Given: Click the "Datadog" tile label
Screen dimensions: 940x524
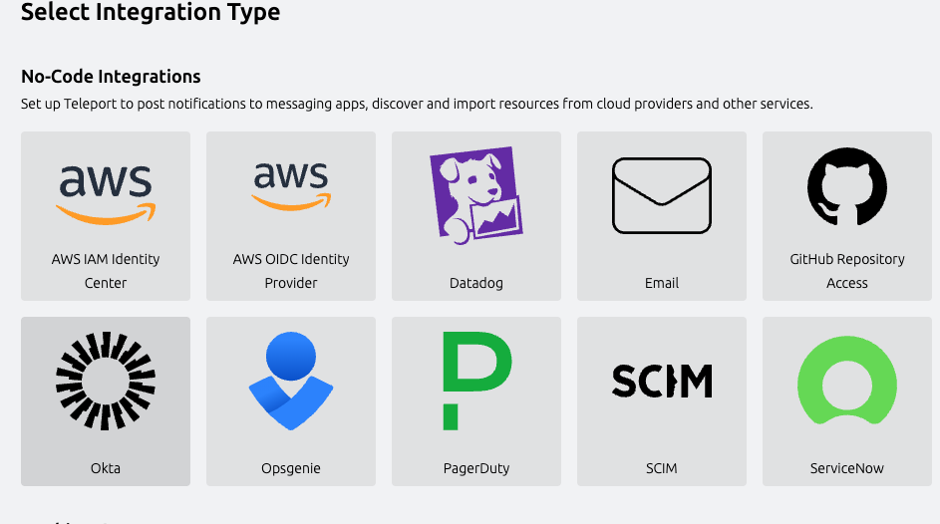Looking at the screenshot, I should click(475, 283).
